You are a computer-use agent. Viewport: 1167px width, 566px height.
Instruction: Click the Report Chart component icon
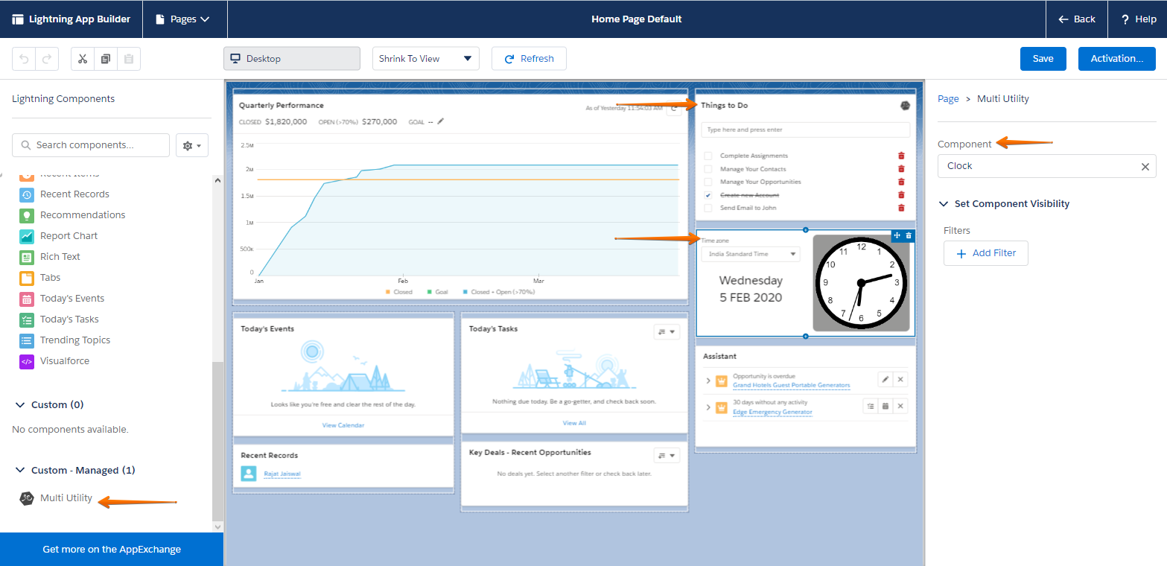[28, 235]
